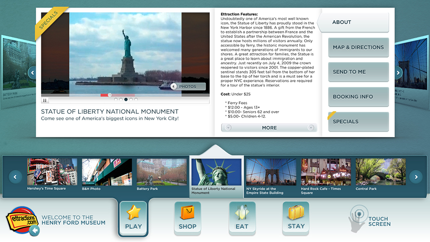Tap the Touch Screen hand icon

pos(358,219)
